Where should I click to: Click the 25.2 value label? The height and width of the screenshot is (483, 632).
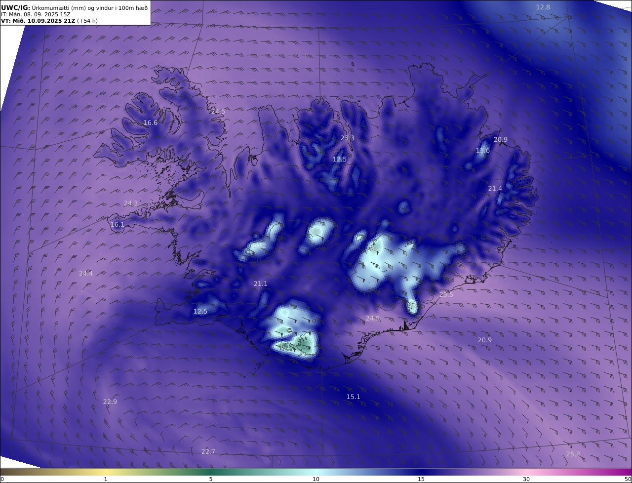[573, 454]
